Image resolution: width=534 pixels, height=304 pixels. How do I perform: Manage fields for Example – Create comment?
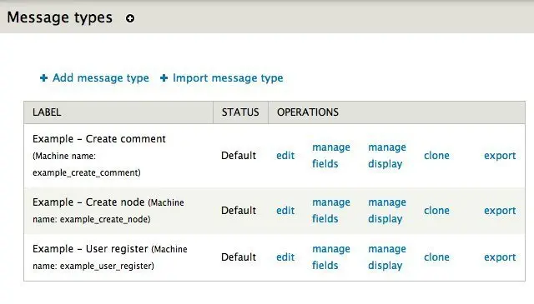[331, 156]
